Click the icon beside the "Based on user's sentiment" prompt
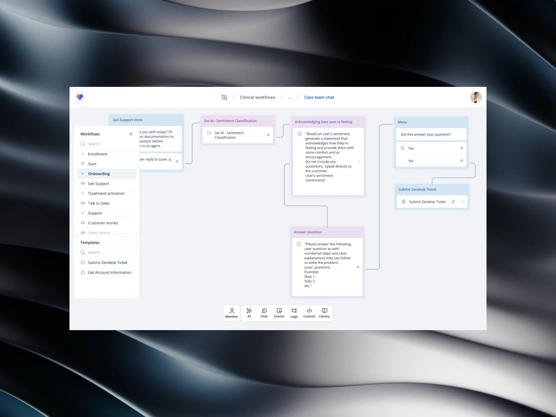556x417 pixels. click(300, 134)
